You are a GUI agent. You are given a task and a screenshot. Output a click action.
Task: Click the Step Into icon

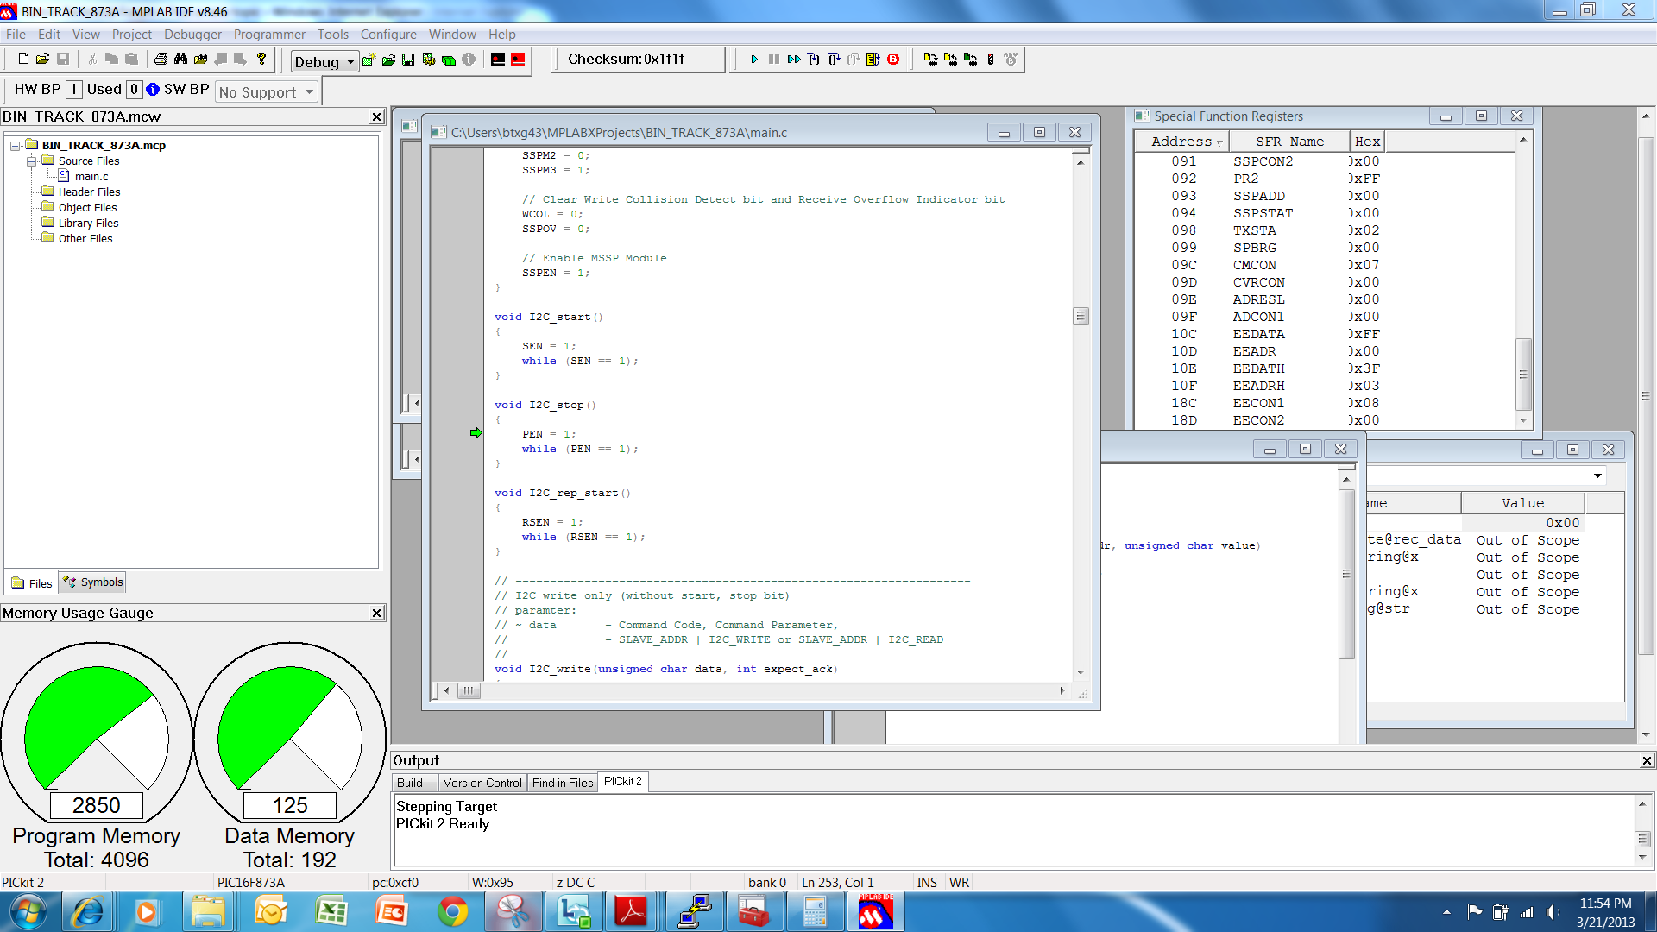tap(814, 60)
